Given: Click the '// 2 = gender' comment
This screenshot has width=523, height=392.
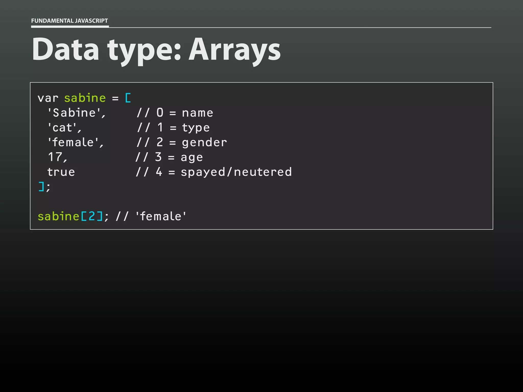Looking at the screenshot, I should pyautogui.click(x=182, y=143).
